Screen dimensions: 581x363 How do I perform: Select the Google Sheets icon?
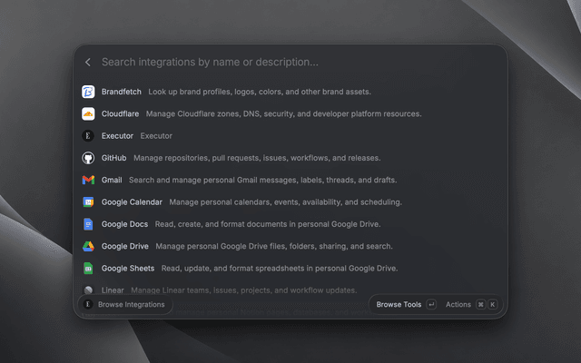pyautogui.click(x=88, y=269)
